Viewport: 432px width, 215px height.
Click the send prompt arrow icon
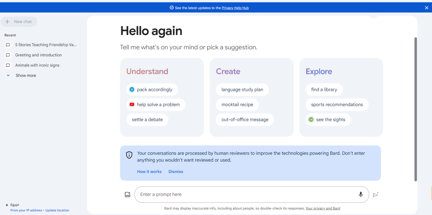tap(375, 195)
